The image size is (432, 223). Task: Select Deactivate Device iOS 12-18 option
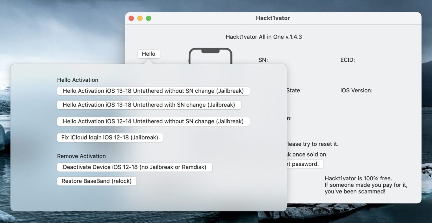[x=135, y=167]
